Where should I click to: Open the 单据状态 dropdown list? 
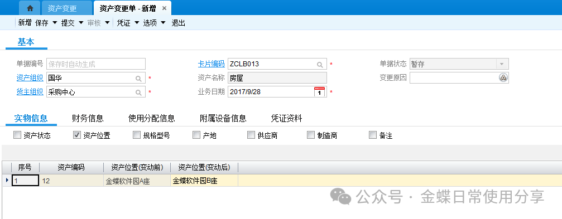(502, 64)
